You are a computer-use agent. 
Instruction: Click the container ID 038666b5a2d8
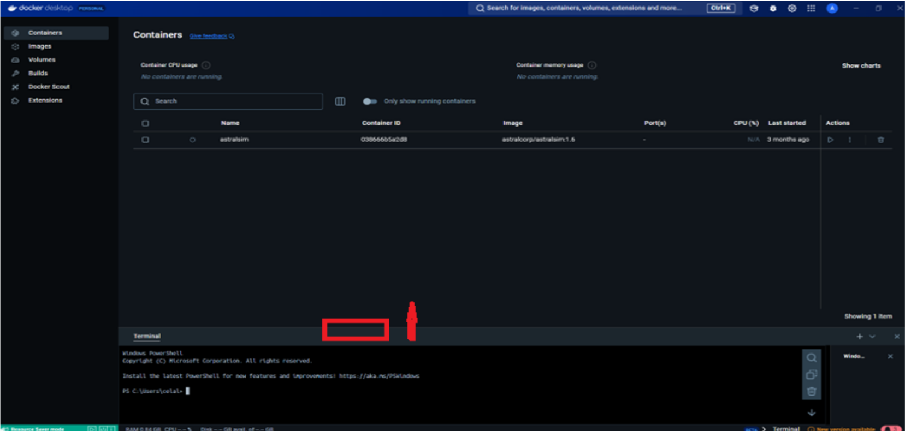point(384,140)
